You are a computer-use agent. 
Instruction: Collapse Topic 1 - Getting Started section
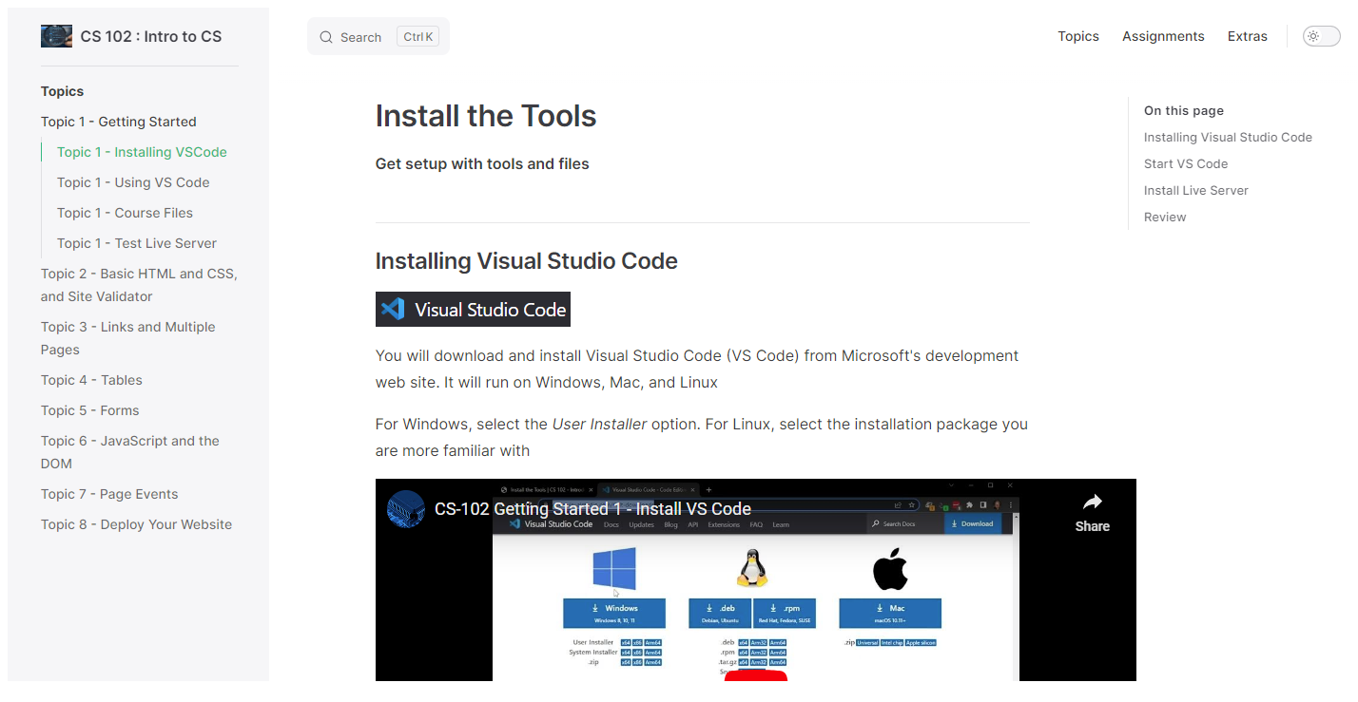pos(119,122)
